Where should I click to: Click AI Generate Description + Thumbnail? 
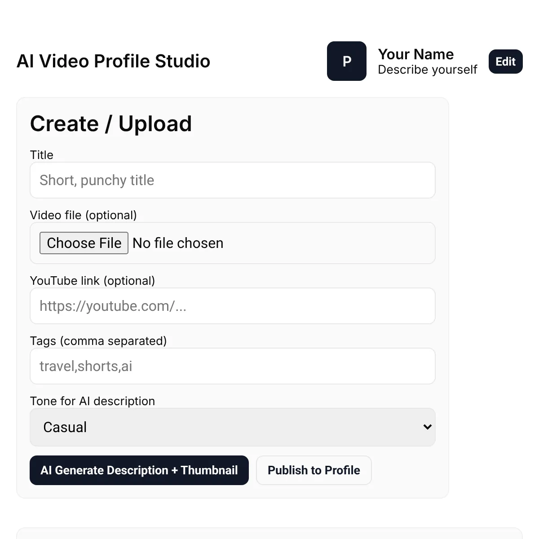139,470
